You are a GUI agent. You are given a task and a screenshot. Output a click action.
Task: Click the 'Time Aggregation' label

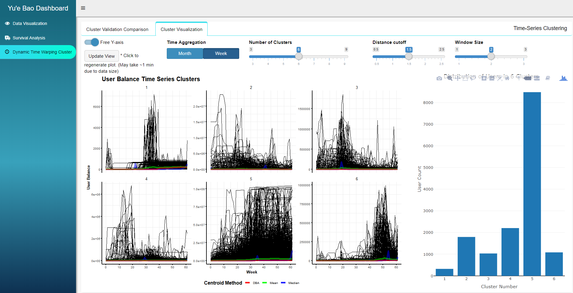click(186, 42)
